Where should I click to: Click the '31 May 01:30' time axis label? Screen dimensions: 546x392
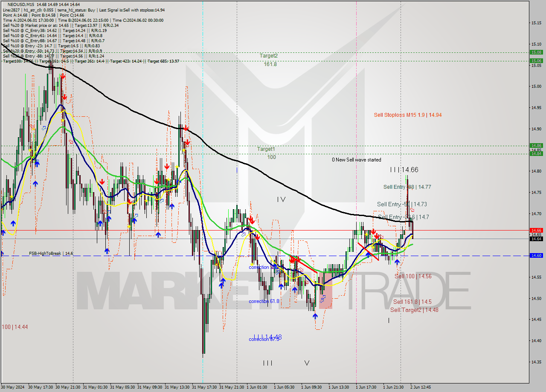pos(94,387)
